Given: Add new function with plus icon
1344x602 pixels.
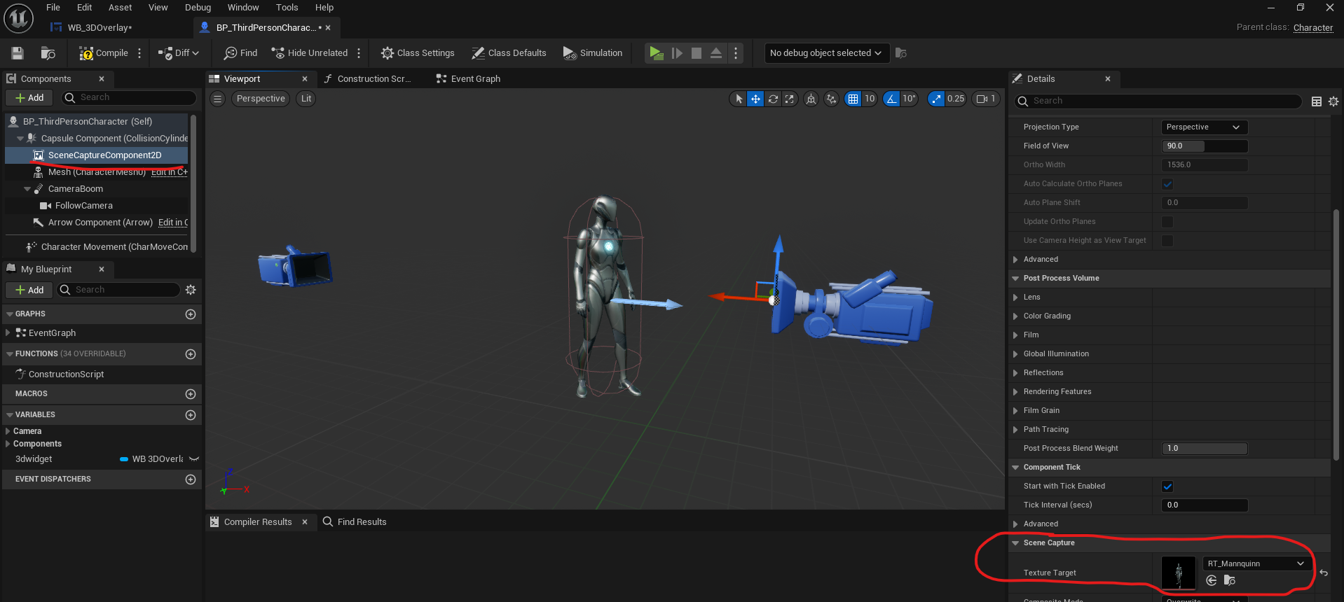Looking at the screenshot, I should pyautogui.click(x=191, y=354).
